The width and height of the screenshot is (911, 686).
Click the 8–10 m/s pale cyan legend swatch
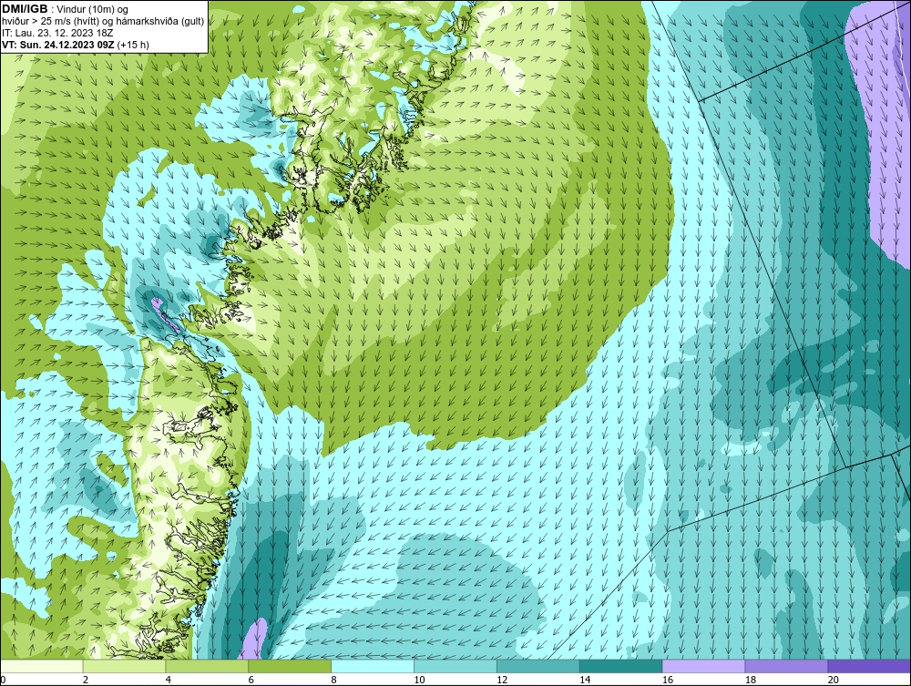tap(373, 666)
